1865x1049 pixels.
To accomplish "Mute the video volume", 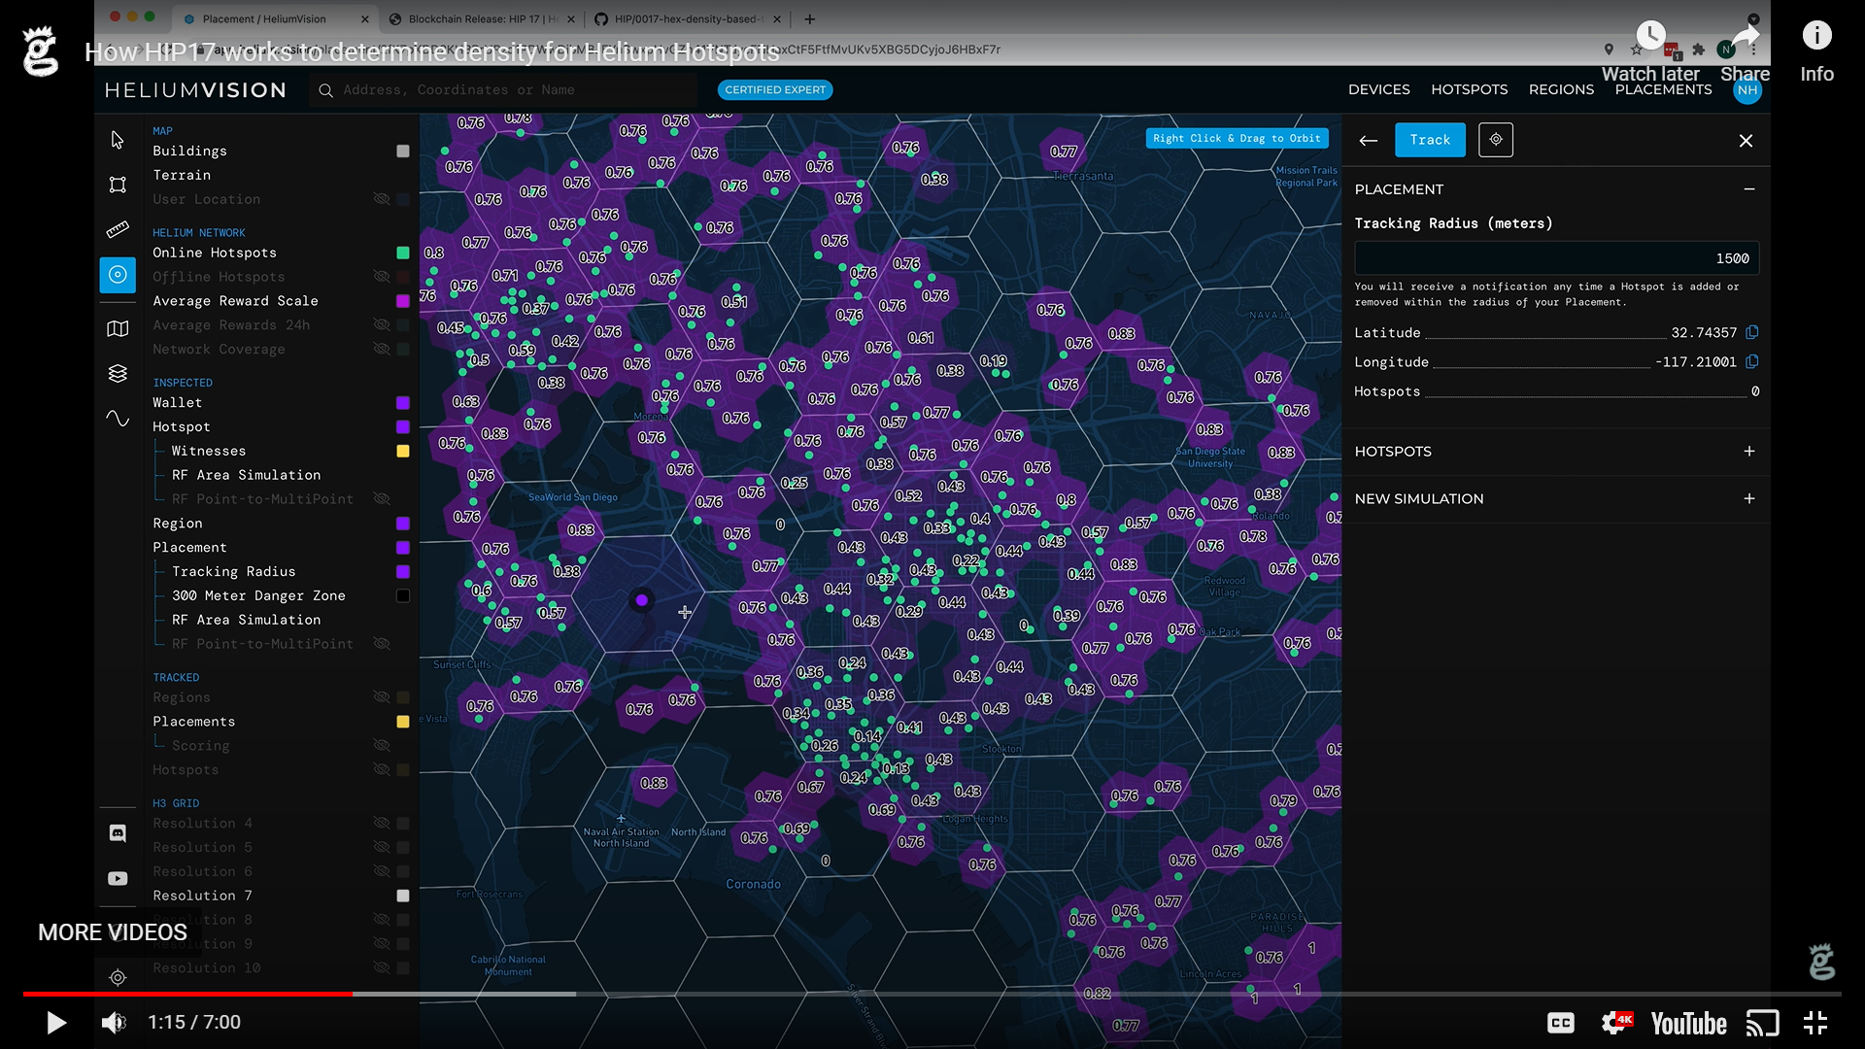I will tap(114, 1023).
